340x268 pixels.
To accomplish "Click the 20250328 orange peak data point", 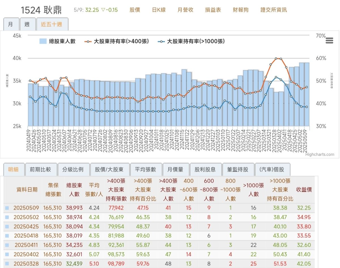I will pos(276,59).
